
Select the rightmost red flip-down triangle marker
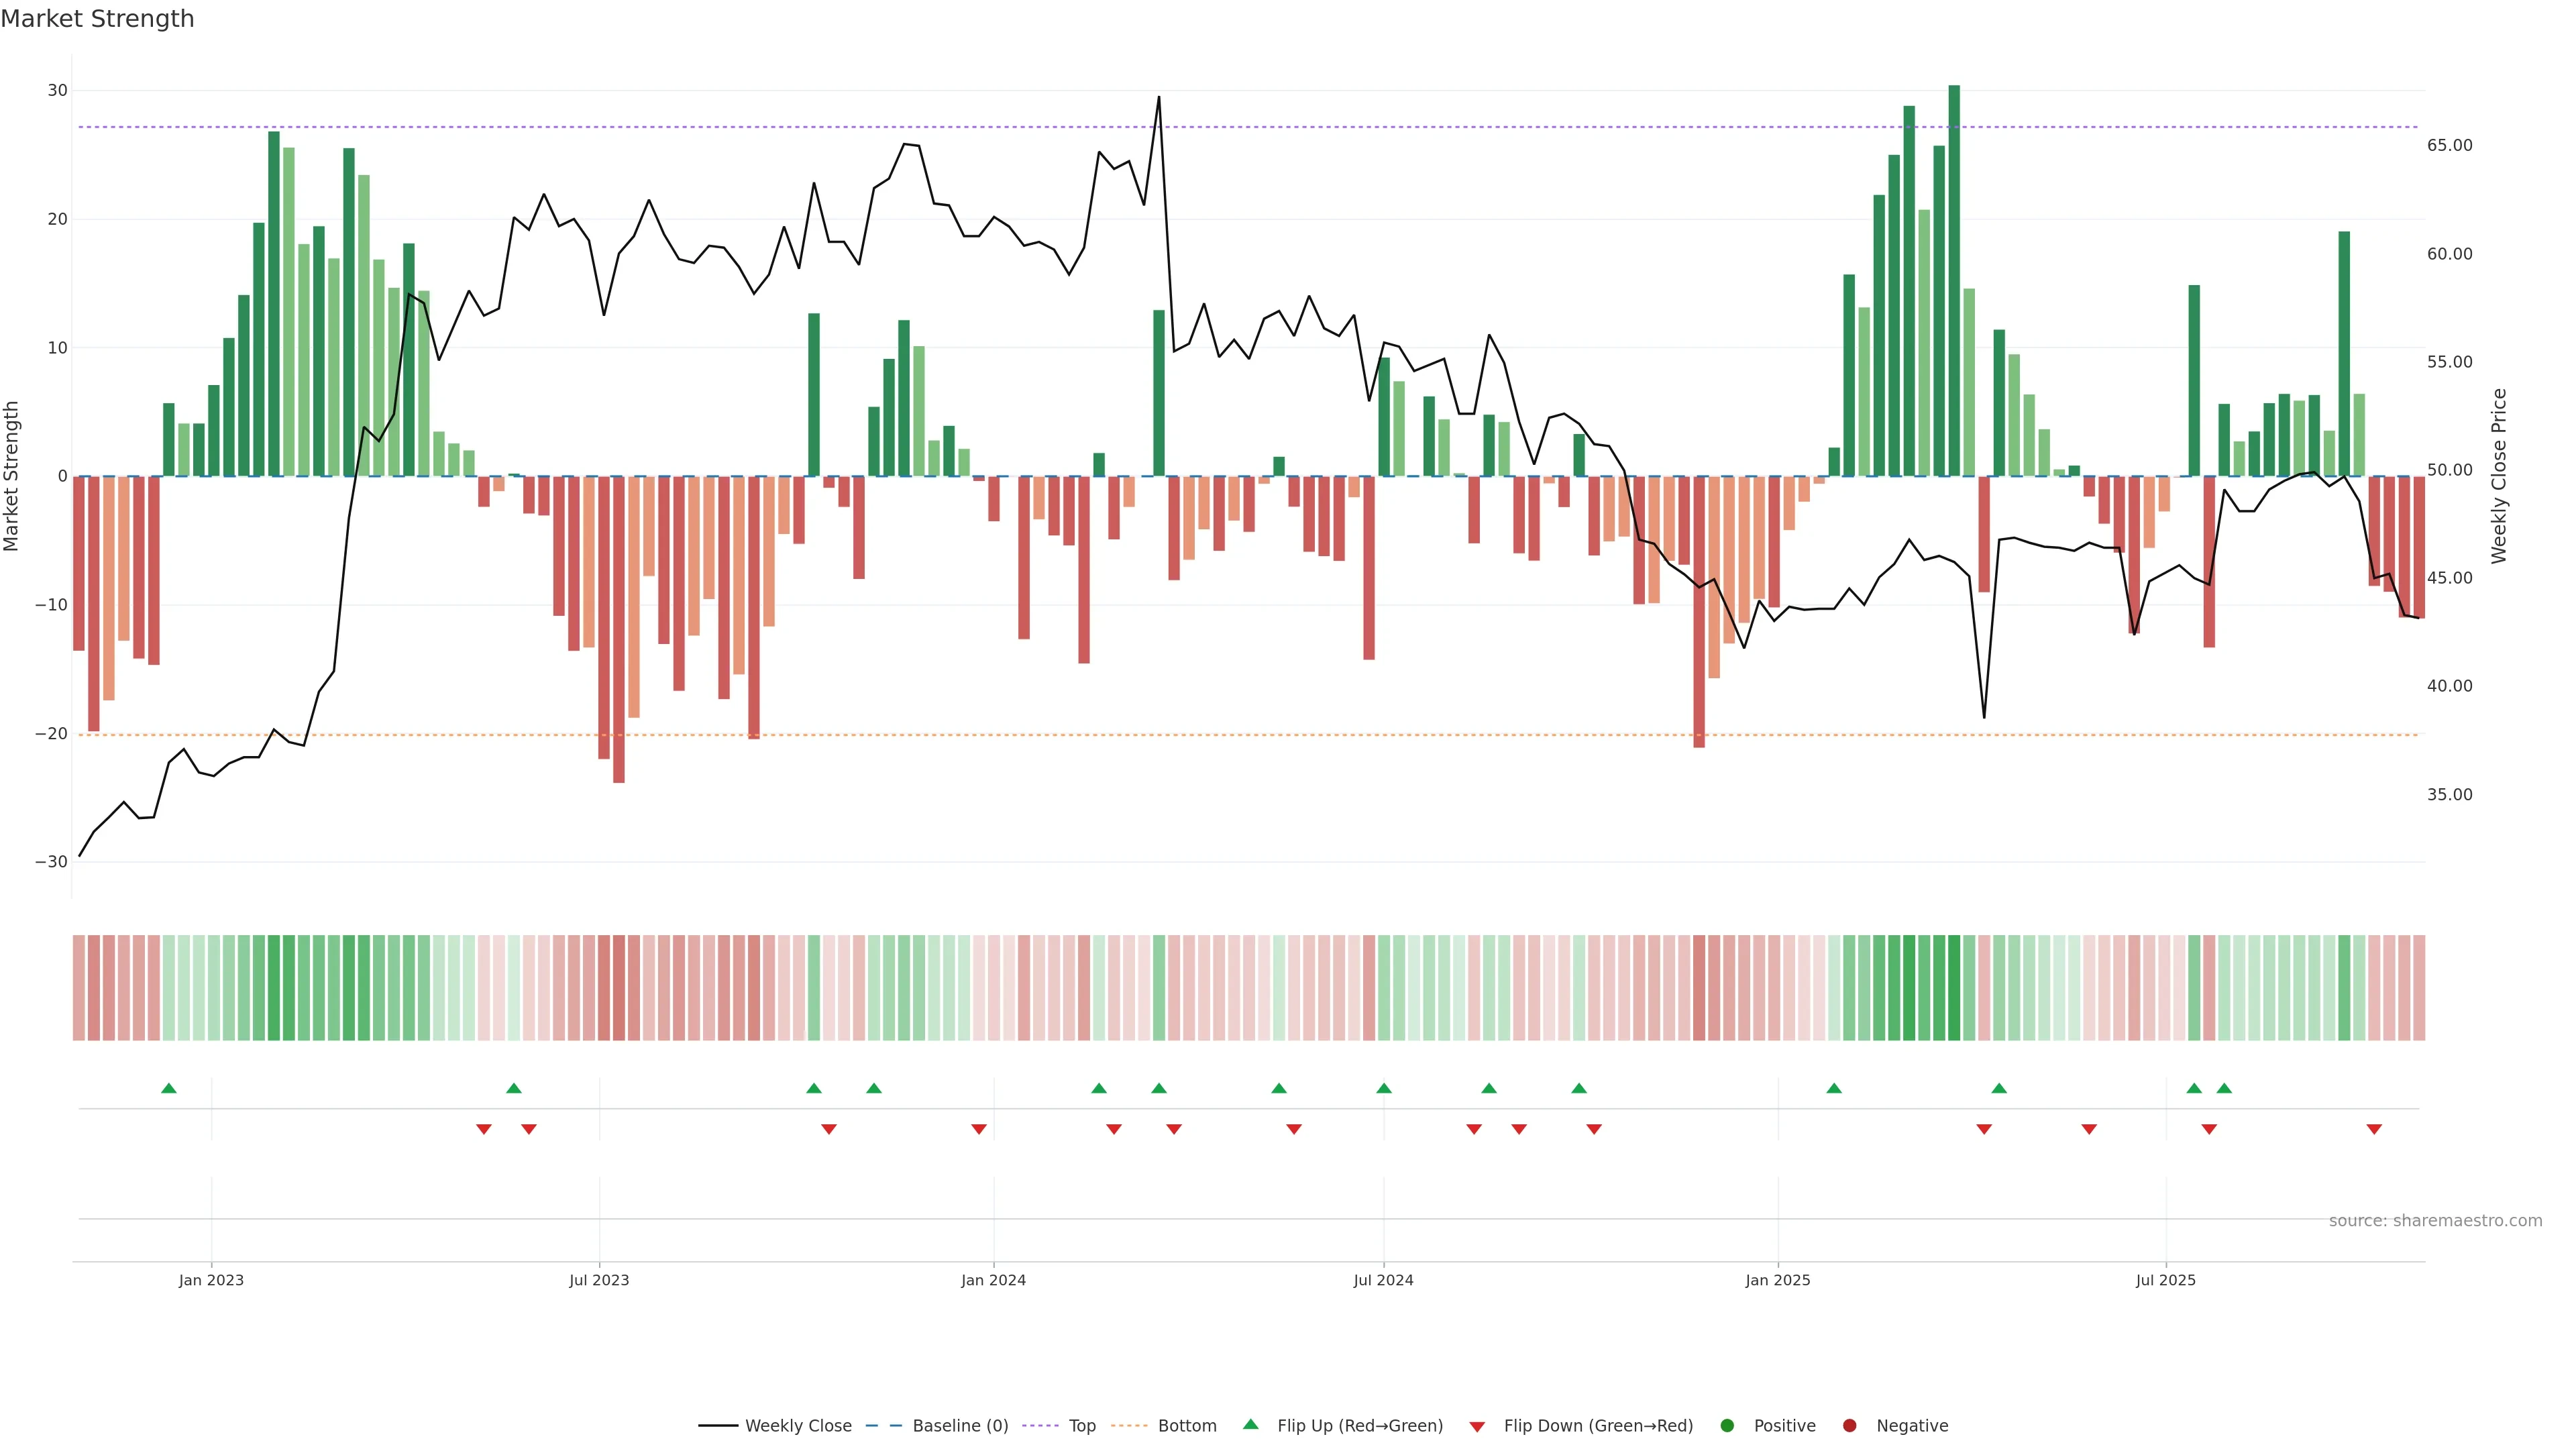(2374, 1129)
